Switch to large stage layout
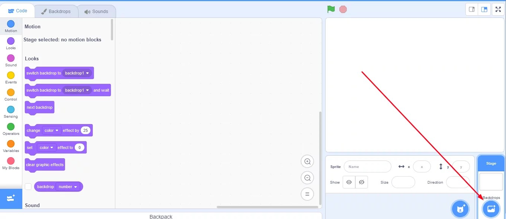 (484, 10)
